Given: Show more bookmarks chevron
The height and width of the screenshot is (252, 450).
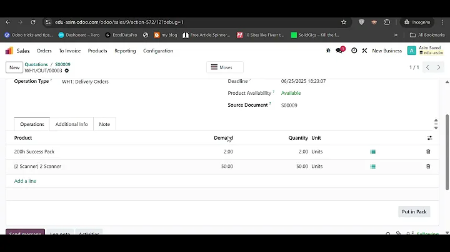Looking at the screenshot, I should pos(396,35).
